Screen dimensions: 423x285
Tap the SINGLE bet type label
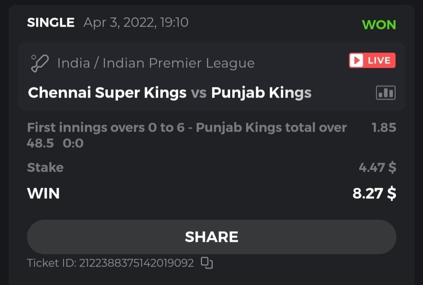tap(51, 23)
